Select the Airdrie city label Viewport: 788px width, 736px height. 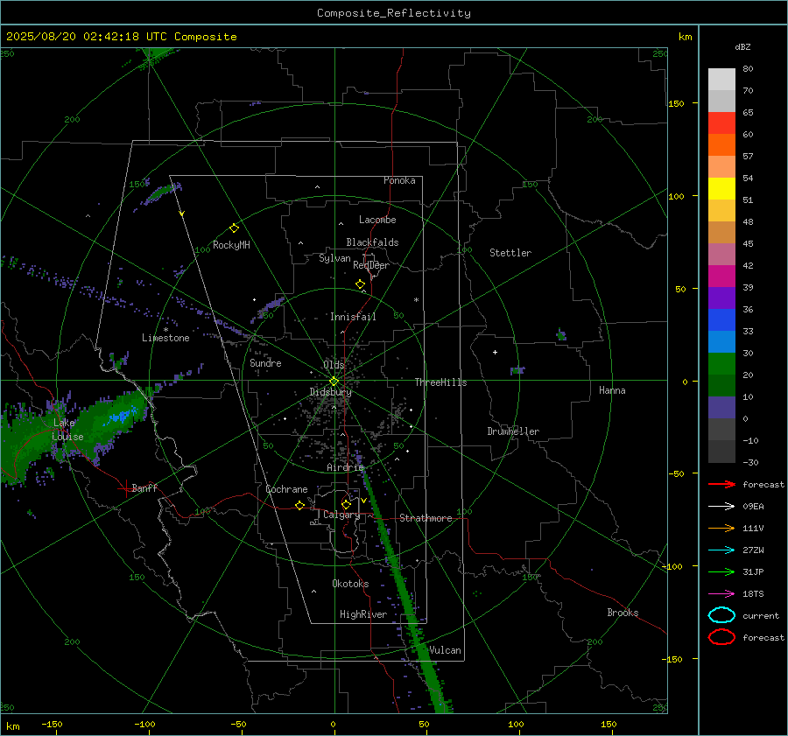tap(345, 467)
